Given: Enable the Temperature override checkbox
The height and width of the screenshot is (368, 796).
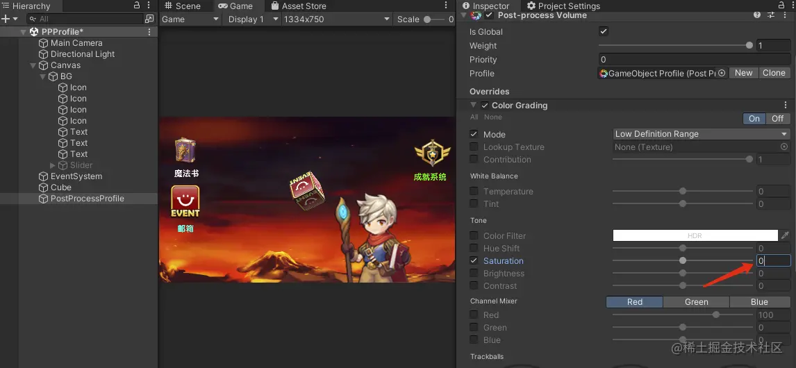Looking at the screenshot, I should pos(474,192).
